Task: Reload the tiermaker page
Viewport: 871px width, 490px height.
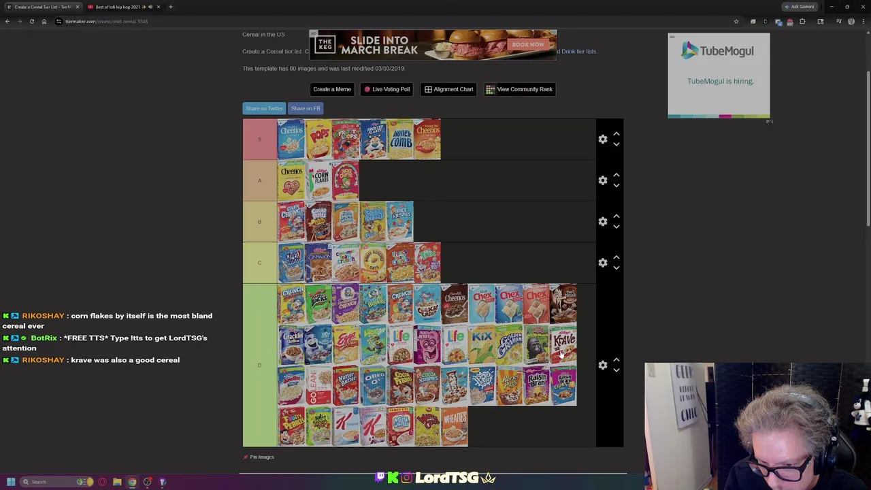Action: tap(31, 22)
